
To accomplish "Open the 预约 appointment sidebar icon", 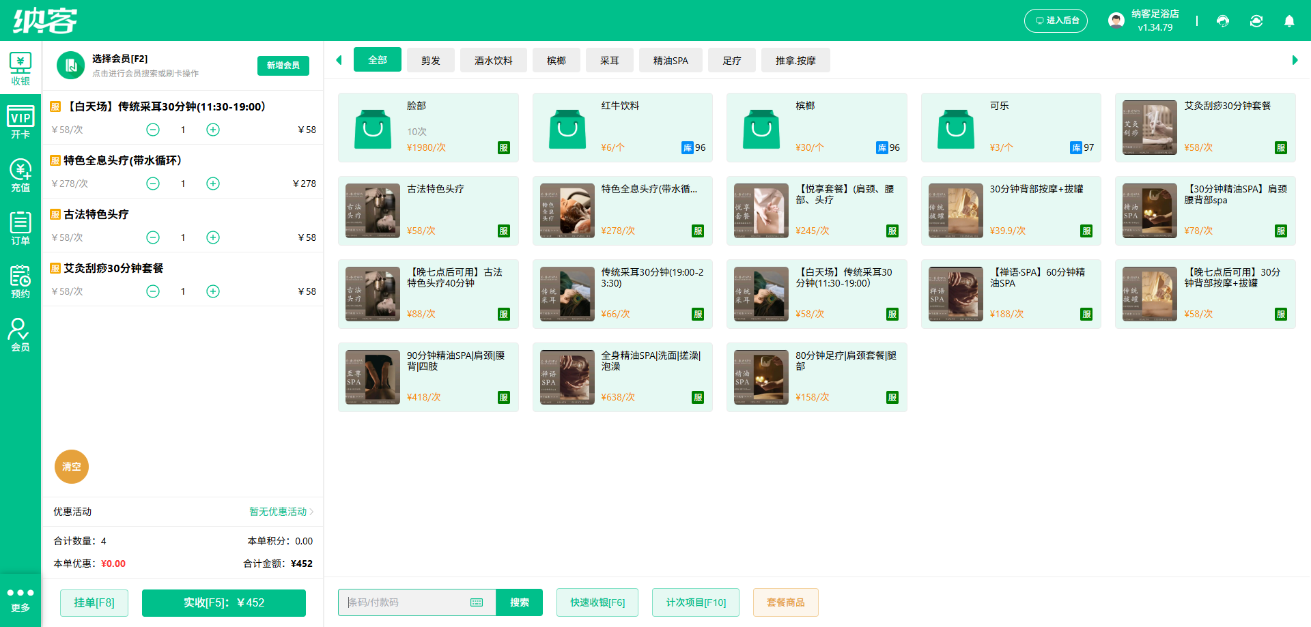I will point(20,282).
